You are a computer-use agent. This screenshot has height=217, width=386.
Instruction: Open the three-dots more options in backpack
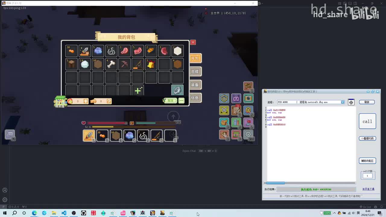pos(181,101)
